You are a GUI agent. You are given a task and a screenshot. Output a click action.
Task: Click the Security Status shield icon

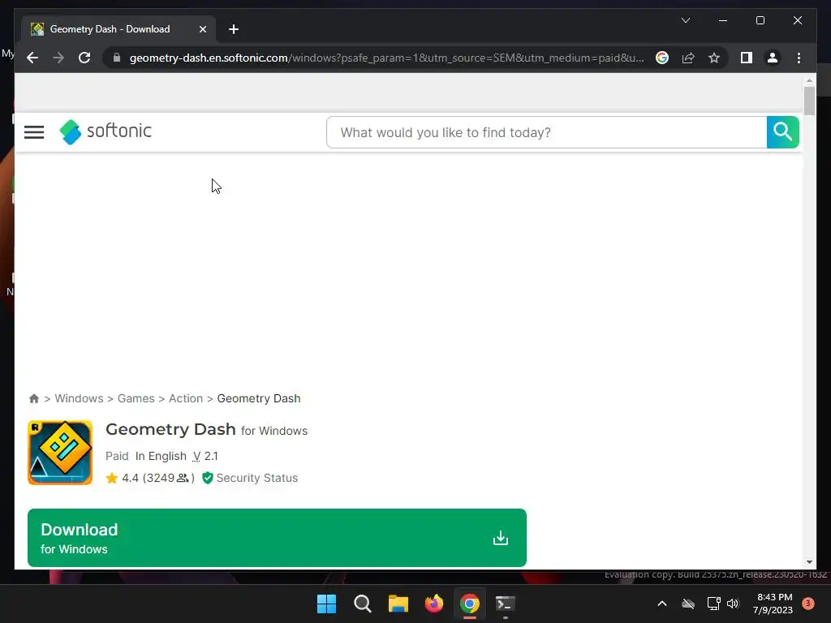pyautogui.click(x=208, y=478)
